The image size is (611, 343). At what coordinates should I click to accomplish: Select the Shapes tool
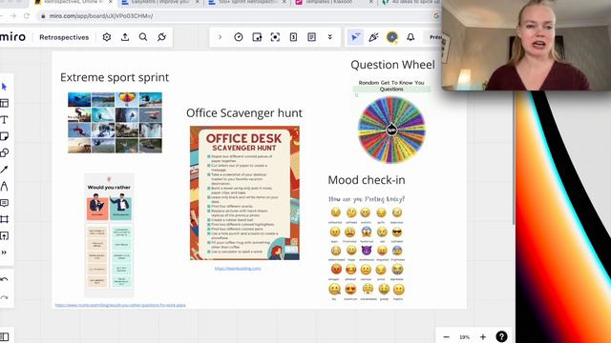point(4,152)
